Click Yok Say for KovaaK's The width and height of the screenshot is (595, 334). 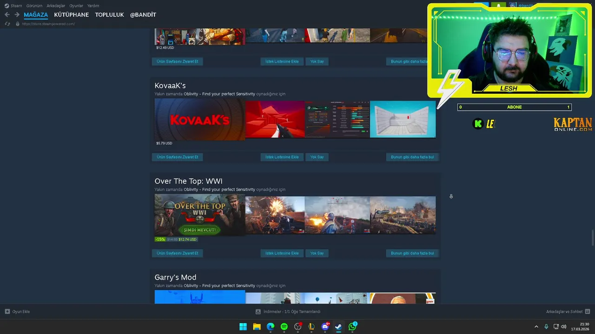coord(317,157)
